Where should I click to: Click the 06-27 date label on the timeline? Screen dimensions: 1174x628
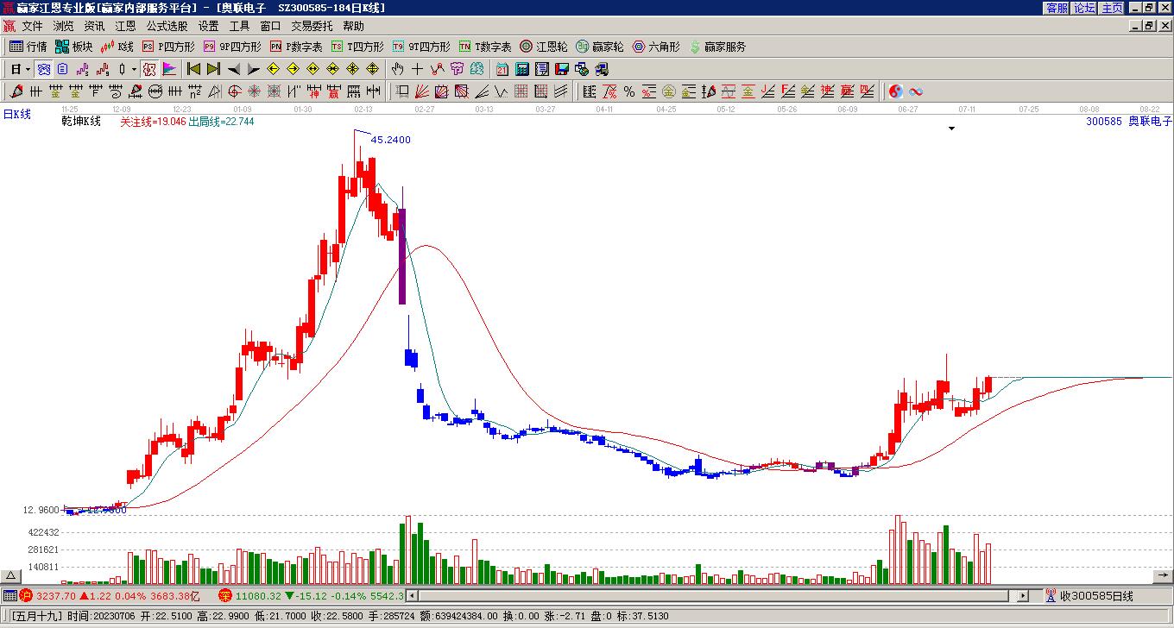[907, 110]
